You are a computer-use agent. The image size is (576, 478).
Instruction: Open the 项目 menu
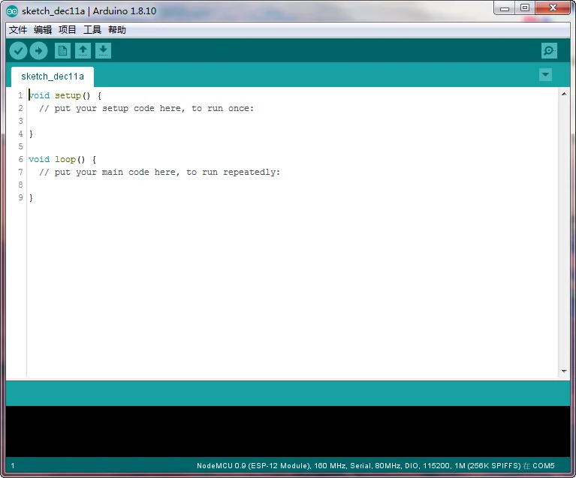click(x=68, y=30)
